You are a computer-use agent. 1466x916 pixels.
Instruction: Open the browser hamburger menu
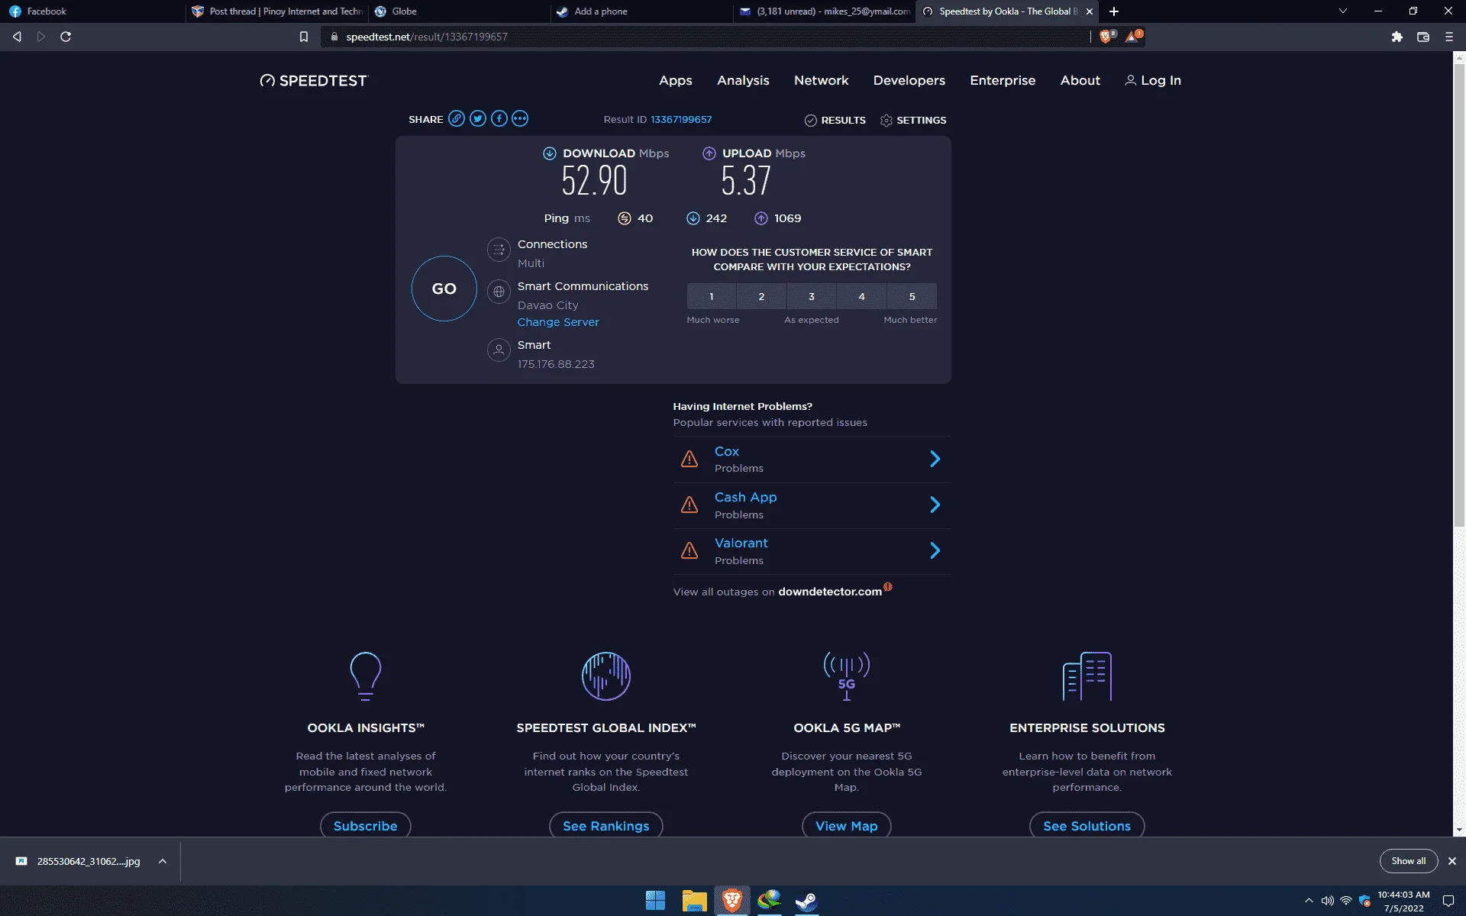point(1449,37)
